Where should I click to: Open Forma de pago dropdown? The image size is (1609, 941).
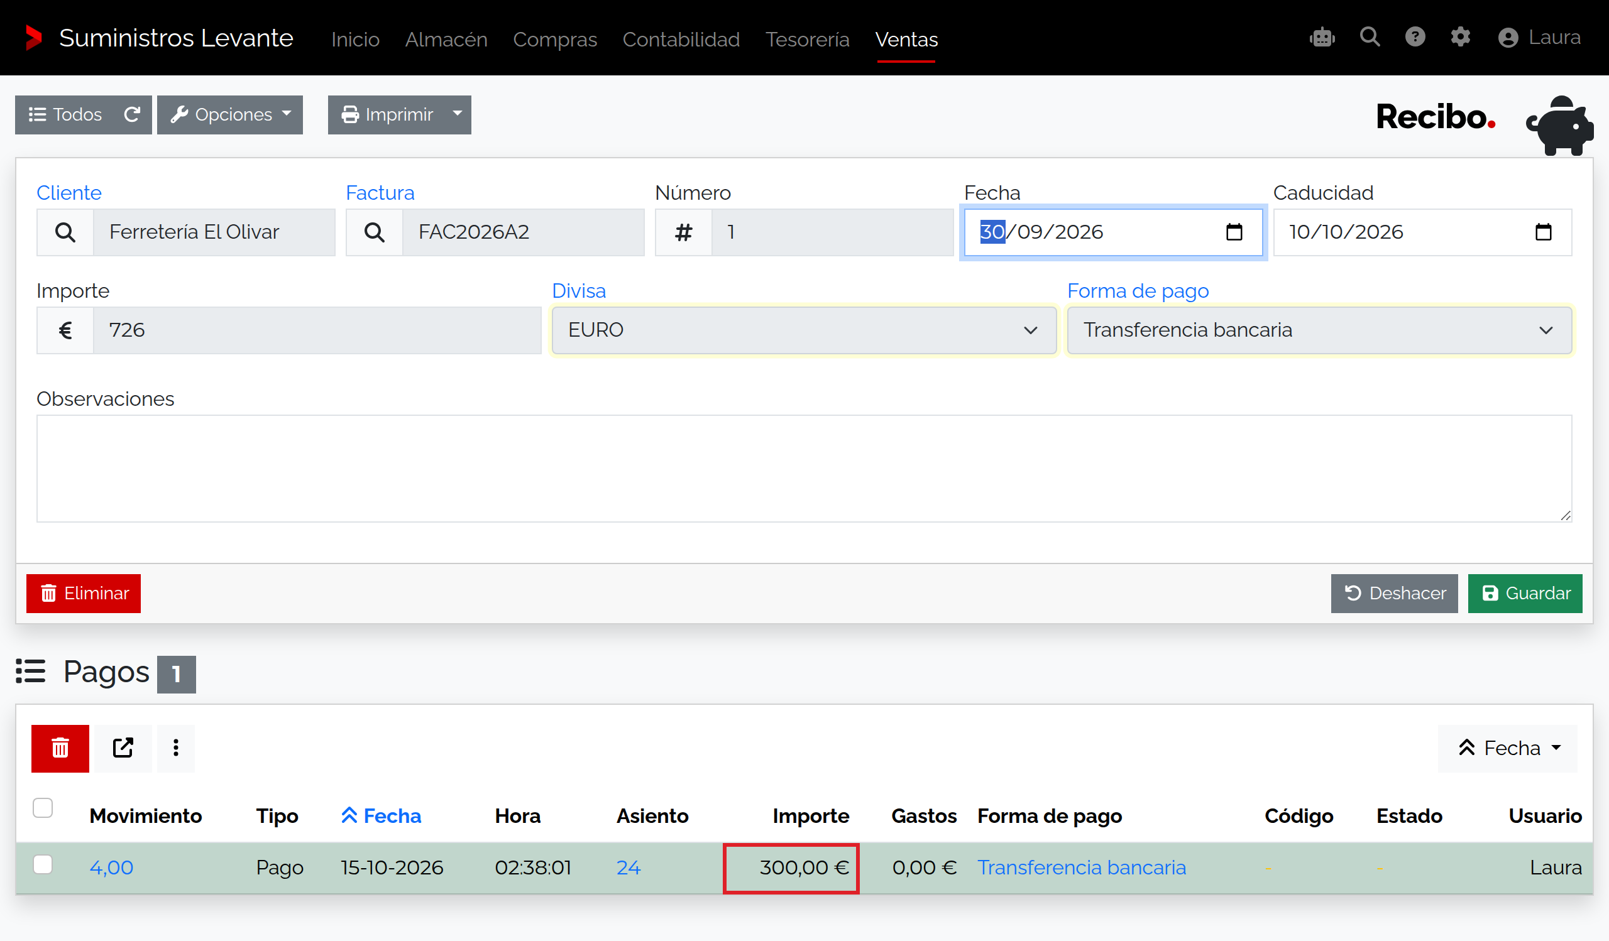coord(1319,330)
